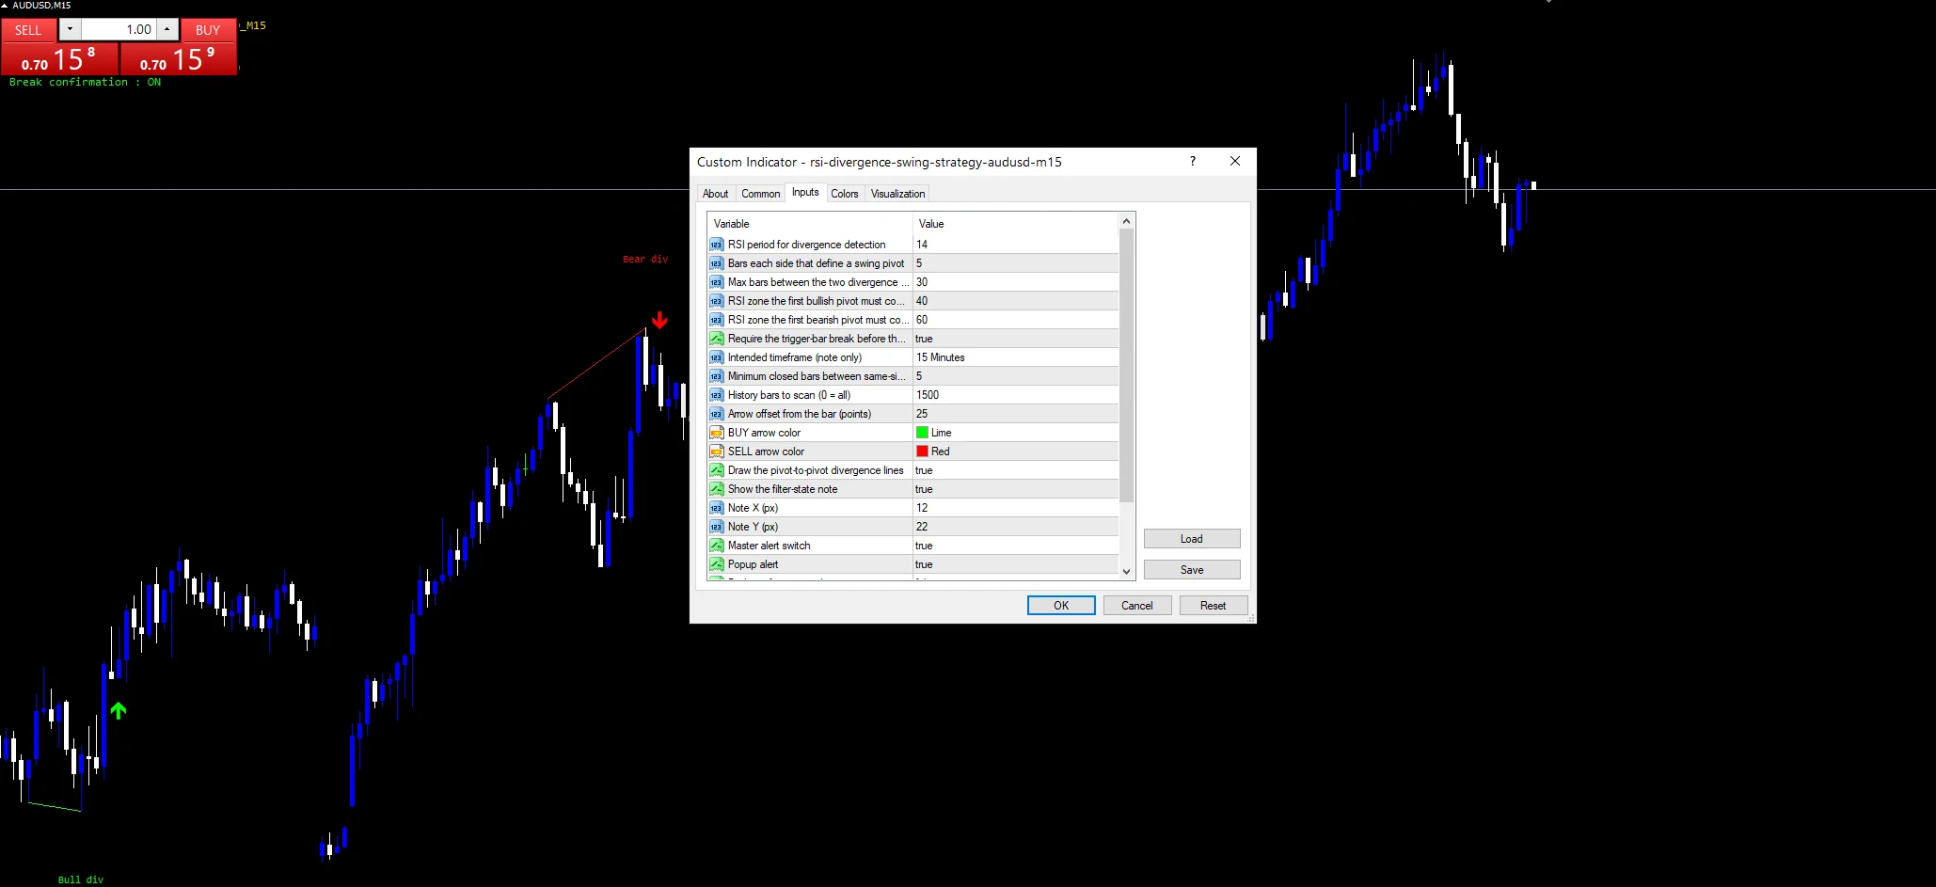This screenshot has width=1936, height=887.
Task: Confirm settings with OK
Action: pyautogui.click(x=1061, y=606)
